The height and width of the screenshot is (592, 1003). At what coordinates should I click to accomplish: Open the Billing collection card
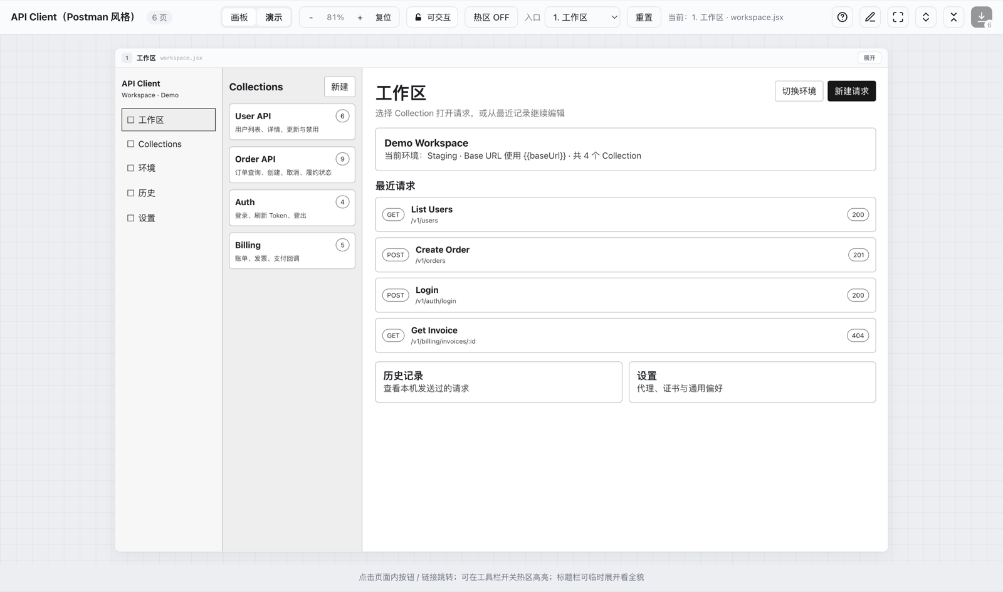click(x=292, y=251)
